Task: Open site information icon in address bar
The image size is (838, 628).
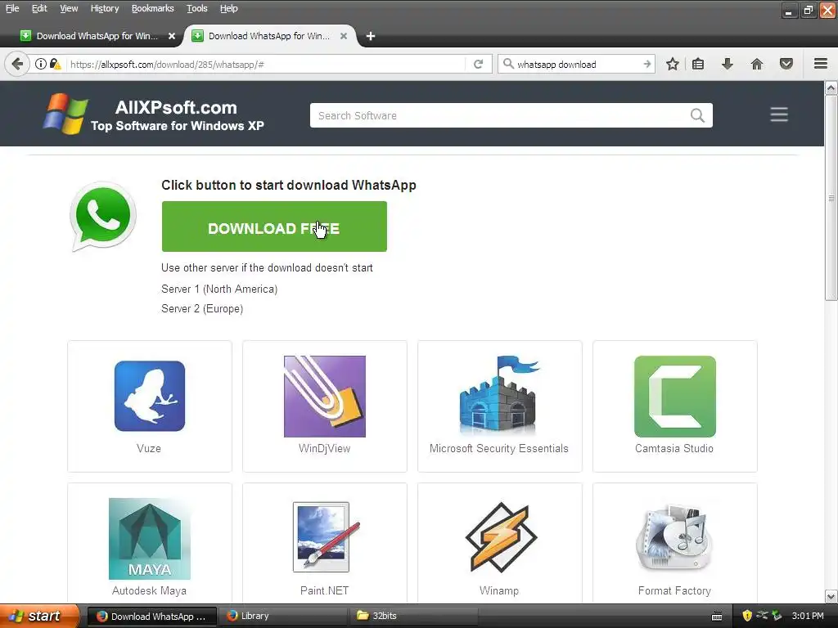Action: click(41, 64)
